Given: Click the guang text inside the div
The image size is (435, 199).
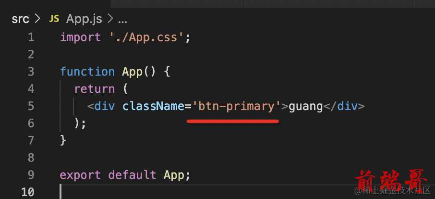Looking at the screenshot, I should pyautogui.click(x=306, y=107).
